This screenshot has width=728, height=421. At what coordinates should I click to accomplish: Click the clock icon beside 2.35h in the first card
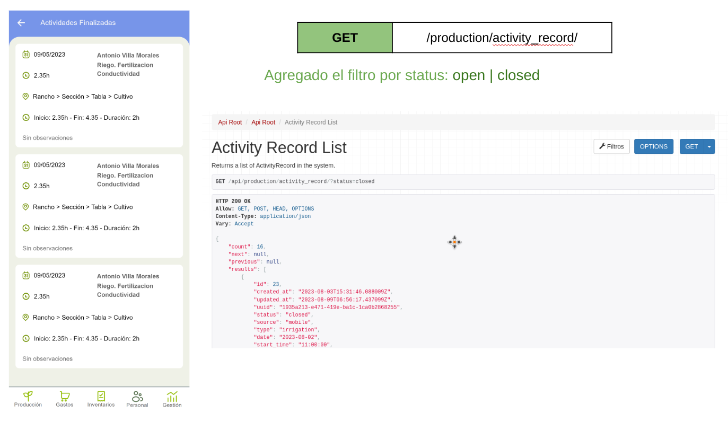click(x=26, y=75)
